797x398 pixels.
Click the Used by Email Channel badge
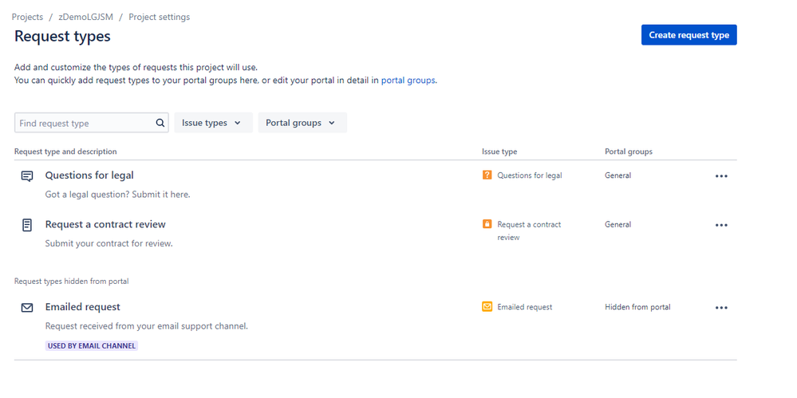pos(92,345)
